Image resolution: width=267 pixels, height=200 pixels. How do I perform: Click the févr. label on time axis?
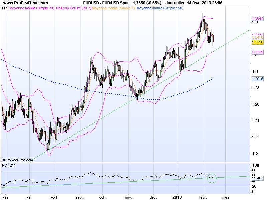tap(203, 197)
